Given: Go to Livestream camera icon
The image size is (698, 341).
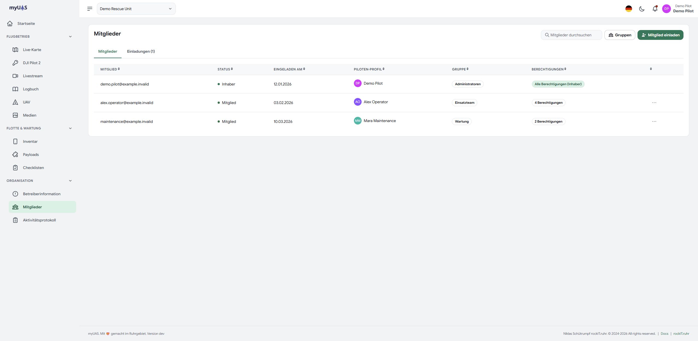Looking at the screenshot, I should click(x=15, y=76).
